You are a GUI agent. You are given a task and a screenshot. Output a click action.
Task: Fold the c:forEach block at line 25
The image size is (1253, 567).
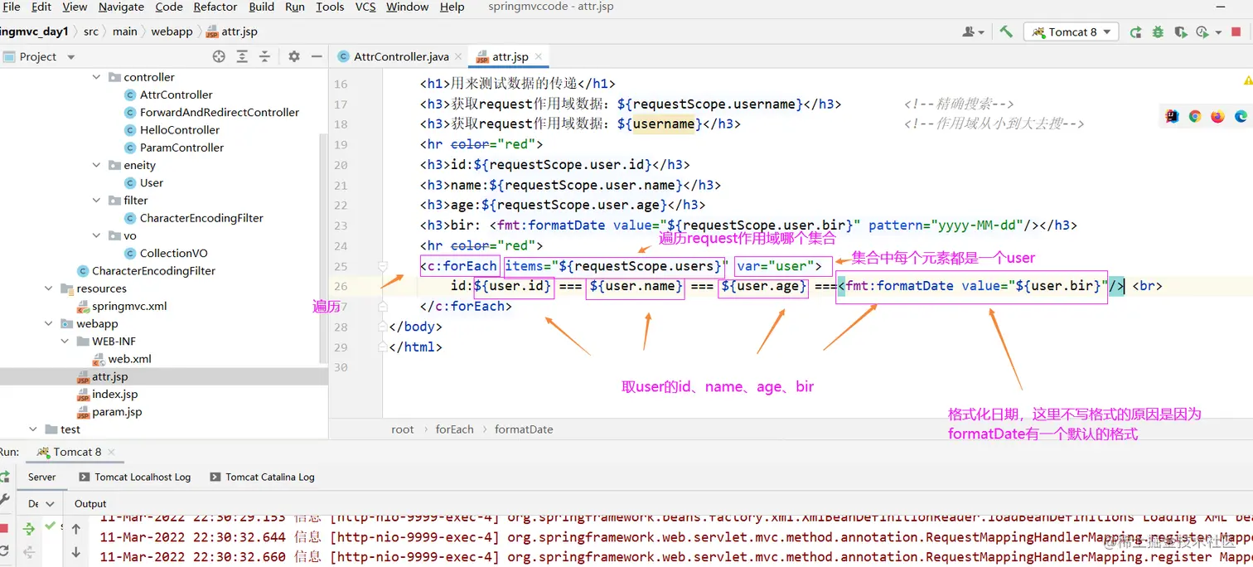click(x=383, y=266)
